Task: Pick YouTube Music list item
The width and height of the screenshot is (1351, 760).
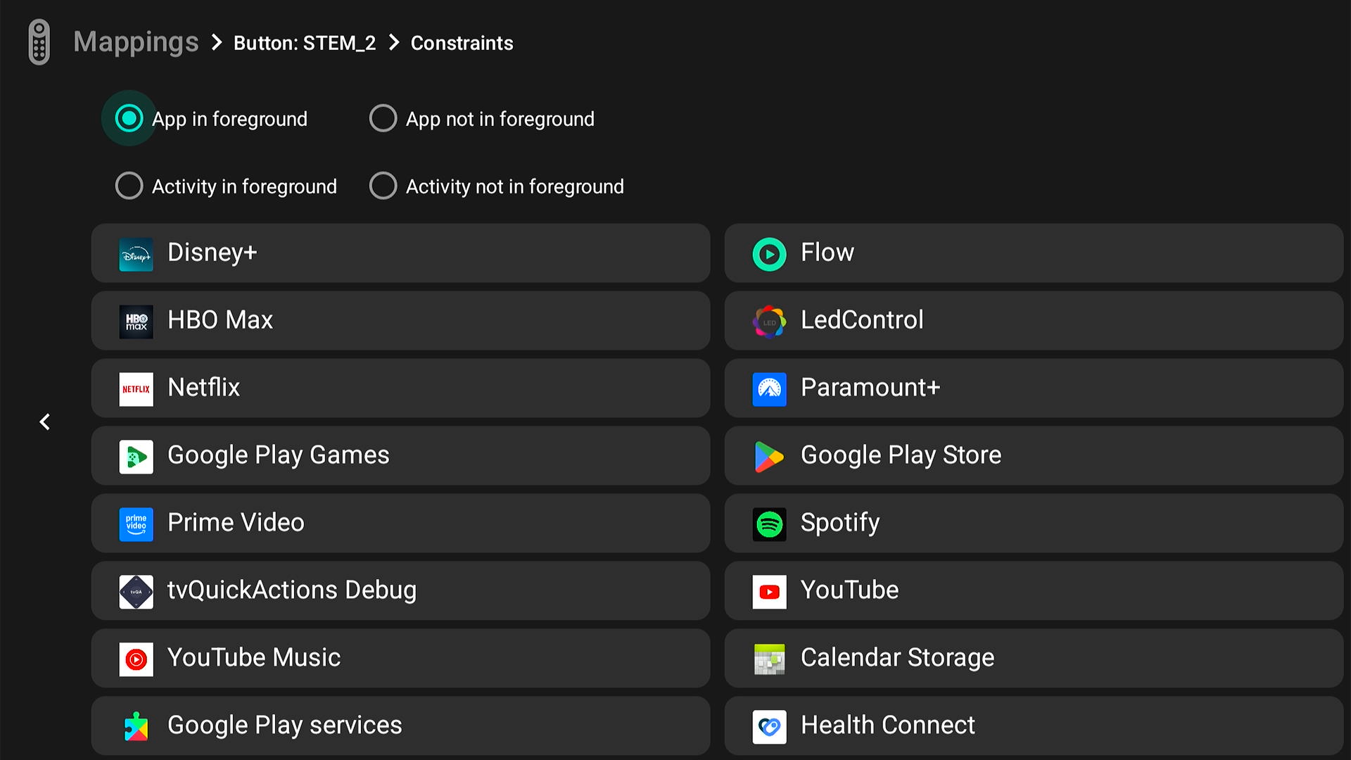Action: (x=400, y=658)
